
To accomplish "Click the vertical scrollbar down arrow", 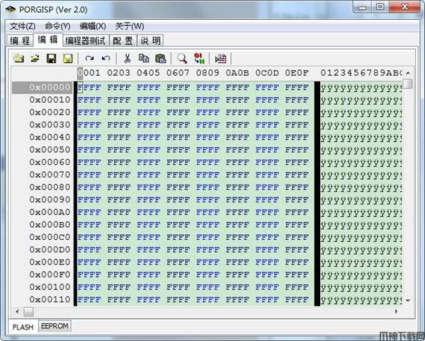I will [x=408, y=300].
